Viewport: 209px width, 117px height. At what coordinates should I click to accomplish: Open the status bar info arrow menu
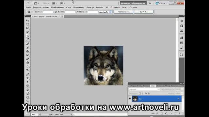coord(71,114)
